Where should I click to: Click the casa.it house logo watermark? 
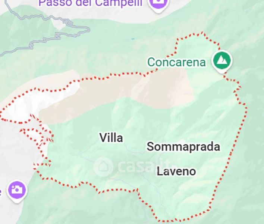point(103,167)
